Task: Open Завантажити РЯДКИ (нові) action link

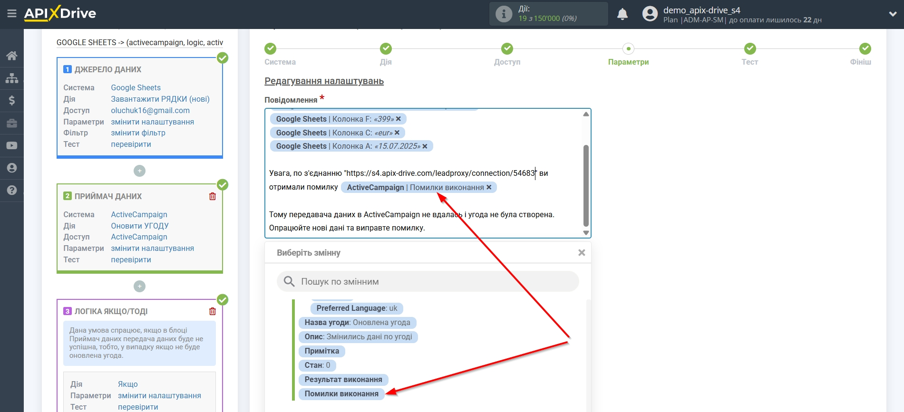Action: [x=160, y=99]
